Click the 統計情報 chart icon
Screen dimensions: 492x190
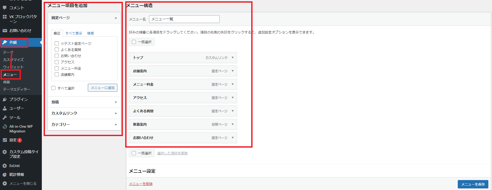coord(5,175)
